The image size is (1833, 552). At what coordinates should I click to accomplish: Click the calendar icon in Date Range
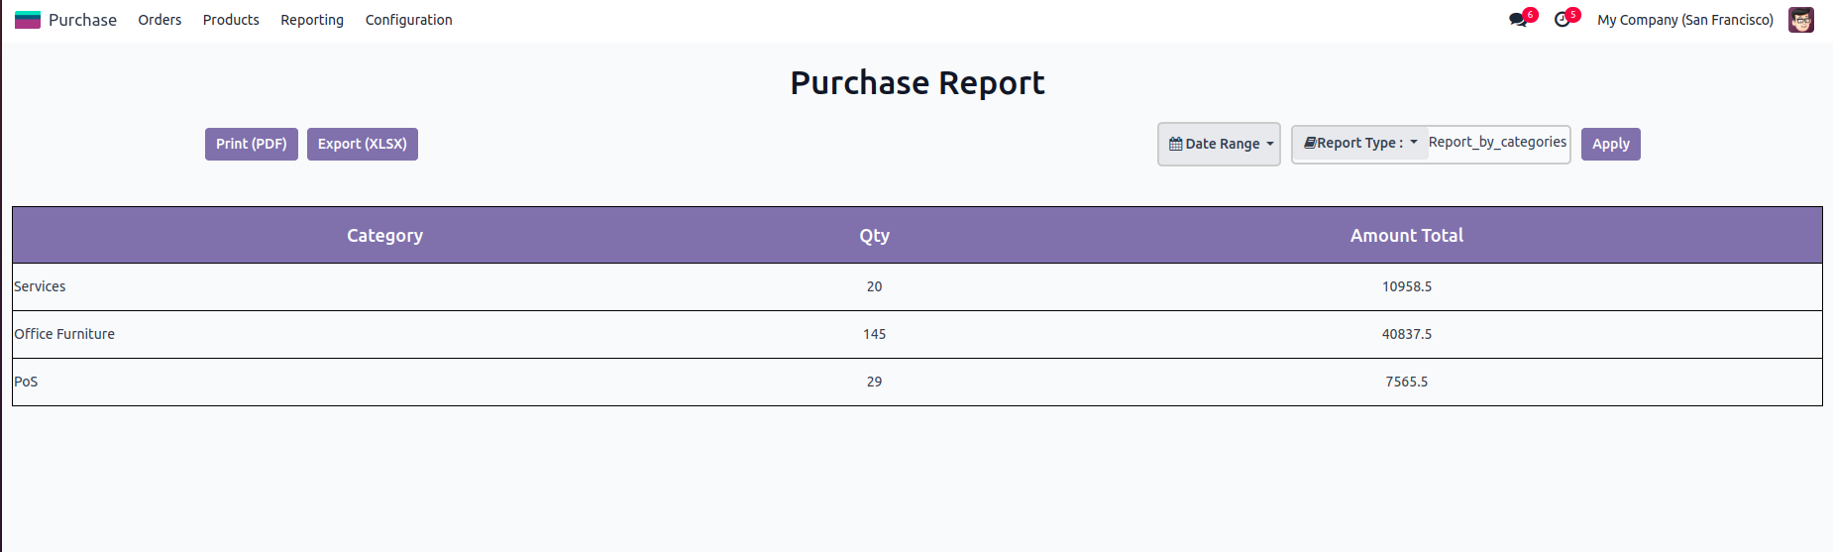[x=1175, y=145]
